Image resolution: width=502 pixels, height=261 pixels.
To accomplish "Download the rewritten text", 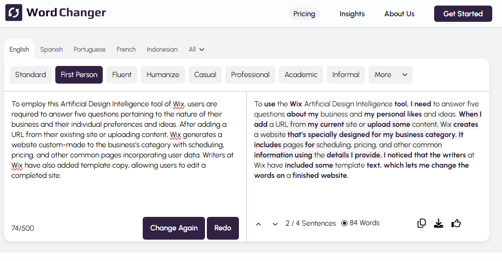I will 438,223.
